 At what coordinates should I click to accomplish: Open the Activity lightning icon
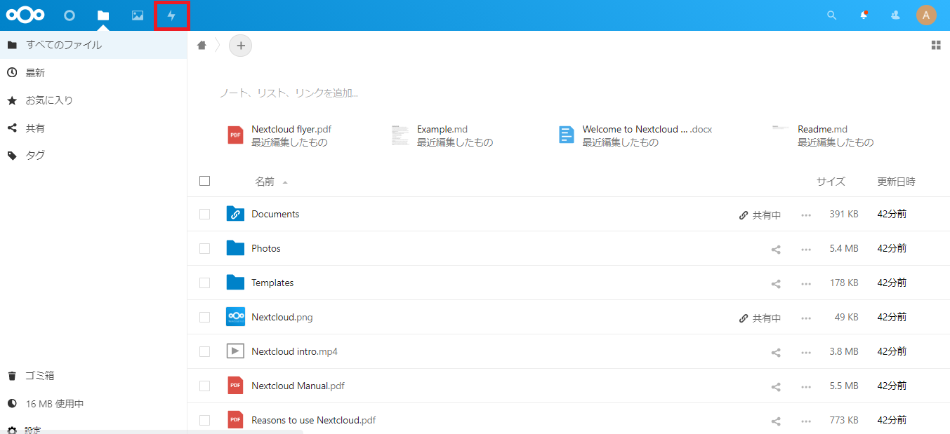(x=171, y=15)
